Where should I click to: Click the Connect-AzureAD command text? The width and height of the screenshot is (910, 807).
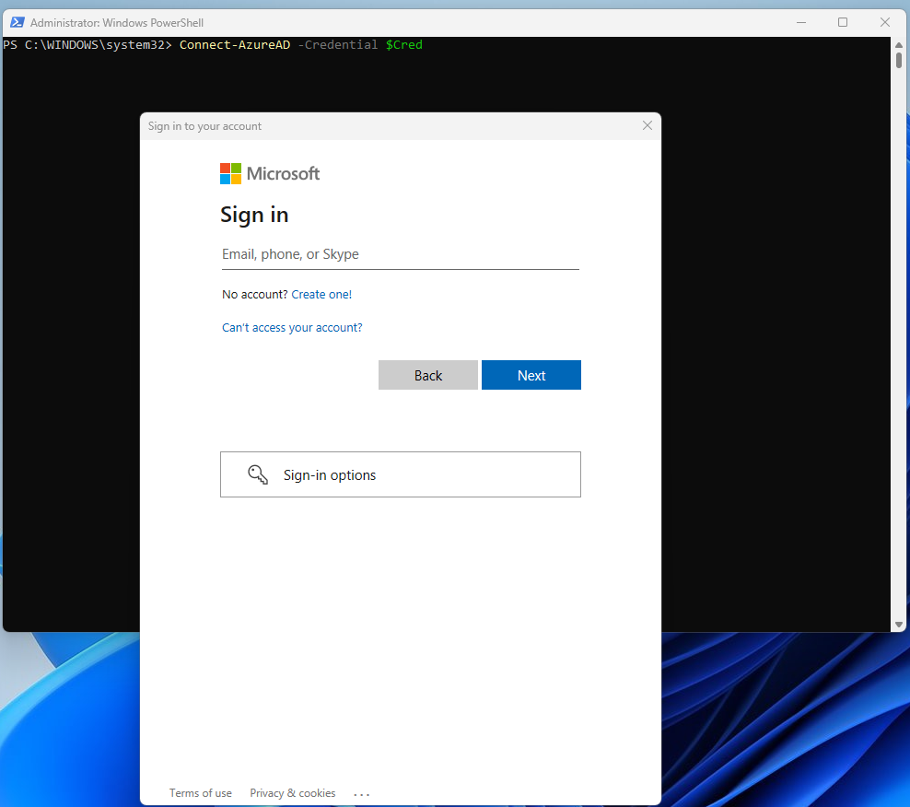coord(235,45)
